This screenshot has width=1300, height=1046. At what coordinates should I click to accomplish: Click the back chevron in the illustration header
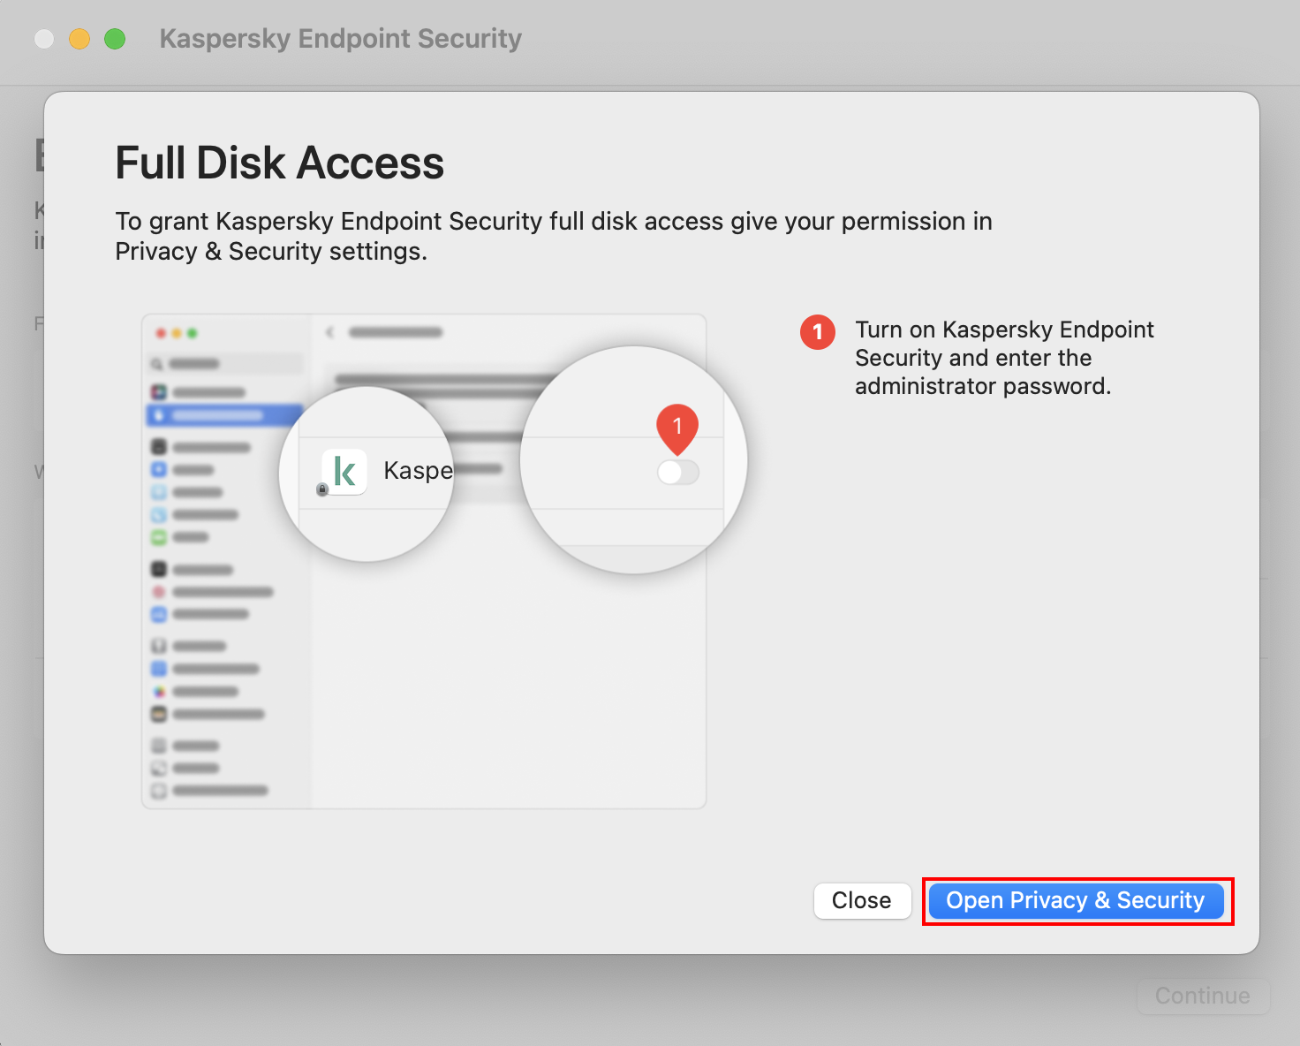click(x=330, y=332)
